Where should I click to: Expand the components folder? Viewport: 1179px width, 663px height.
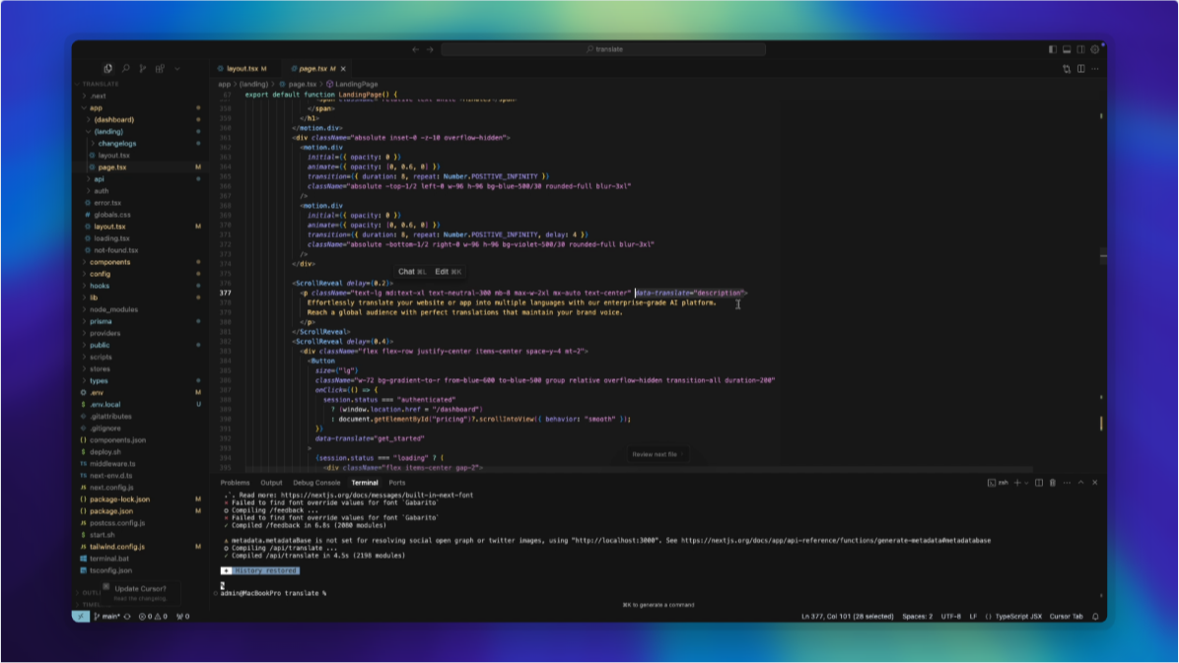point(109,262)
